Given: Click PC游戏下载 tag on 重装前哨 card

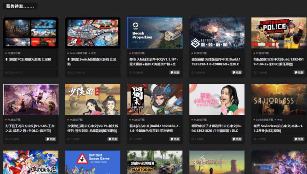Looking at the screenshot, I should 199,53.
